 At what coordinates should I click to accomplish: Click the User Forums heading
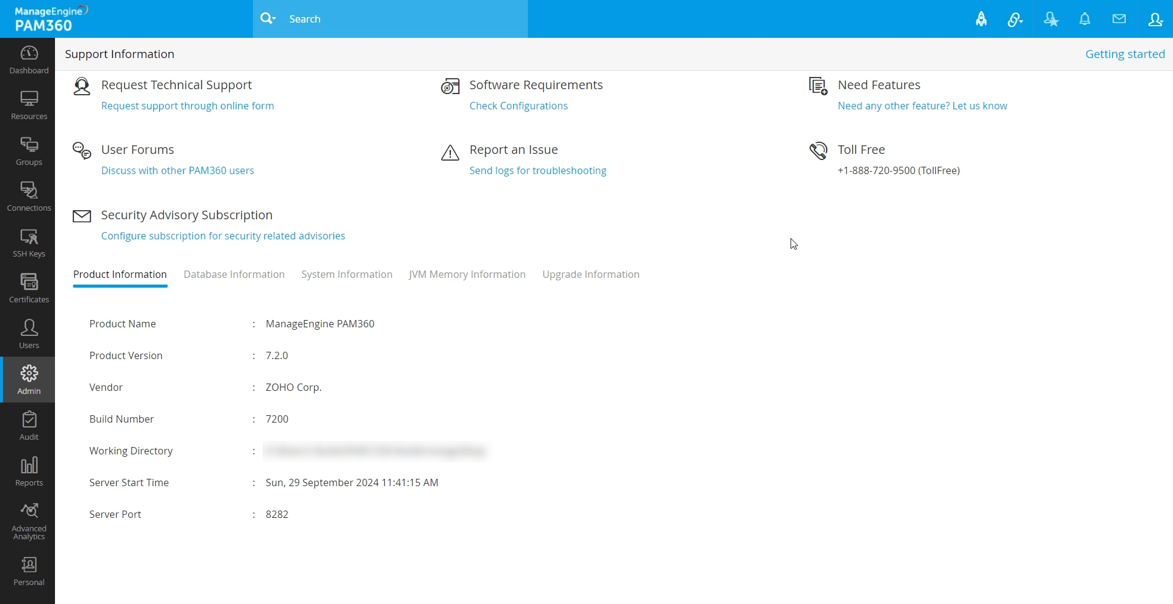click(x=137, y=150)
